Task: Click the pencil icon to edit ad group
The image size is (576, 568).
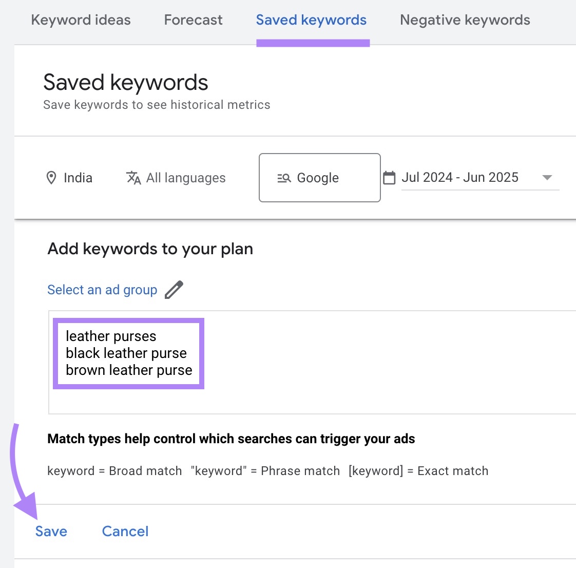Action: coord(175,289)
